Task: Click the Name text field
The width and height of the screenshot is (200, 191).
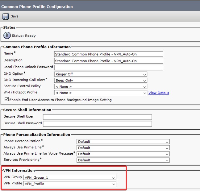Action: click(108, 54)
